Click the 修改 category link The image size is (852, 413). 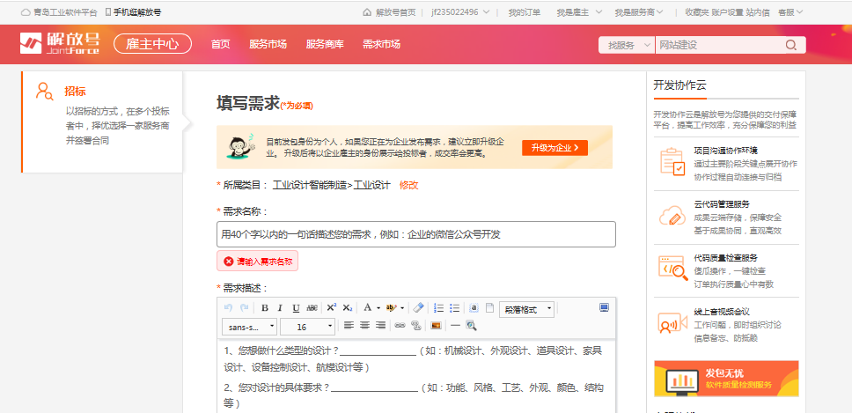pyautogui.click(x=409, y=186)
